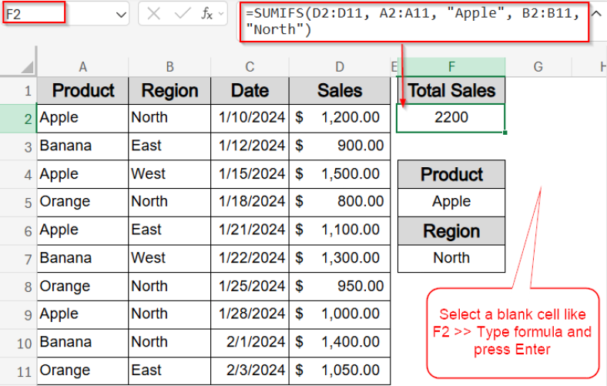Open the Name Box dropdown arrow

(x=121, y=15)
